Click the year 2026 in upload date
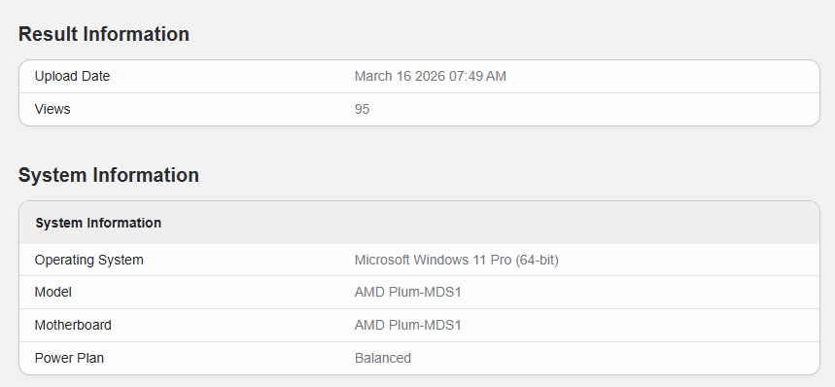Image resolution: width=835 pixels, height=387 pixels. tap(430, 76)
